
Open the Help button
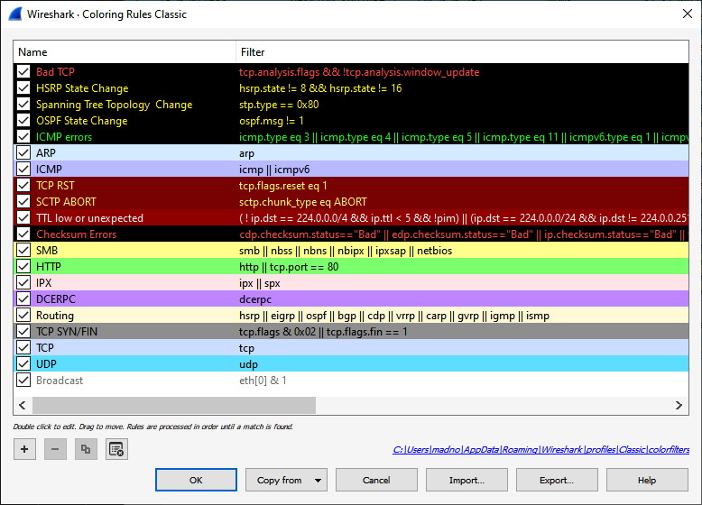pos(647,480)
